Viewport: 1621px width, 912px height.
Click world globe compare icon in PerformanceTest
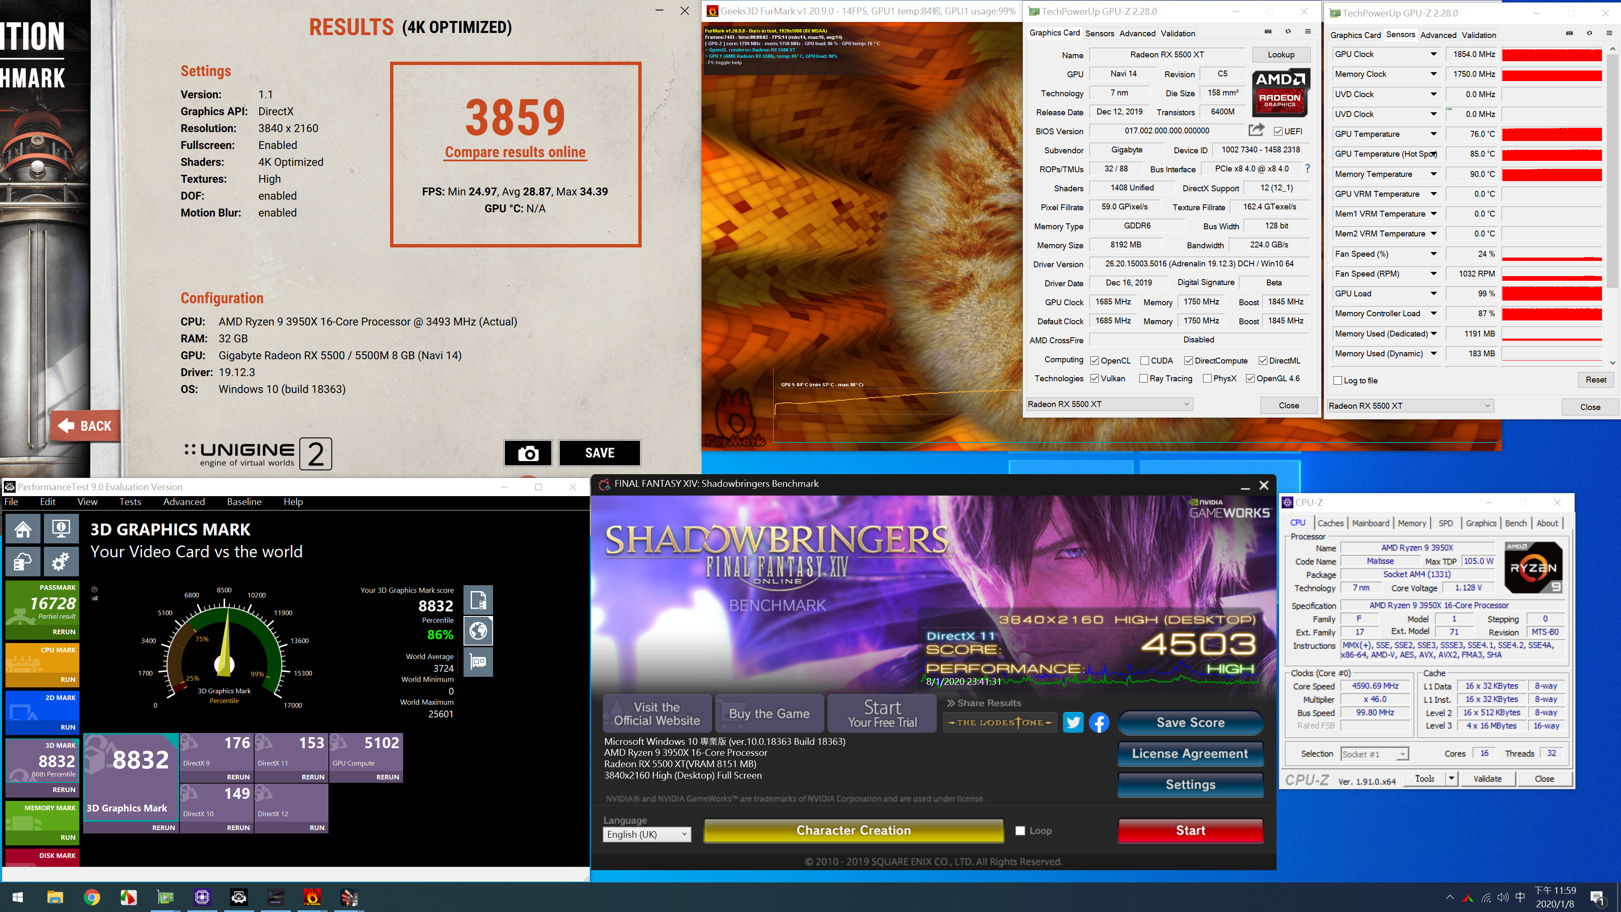[478, 631]
